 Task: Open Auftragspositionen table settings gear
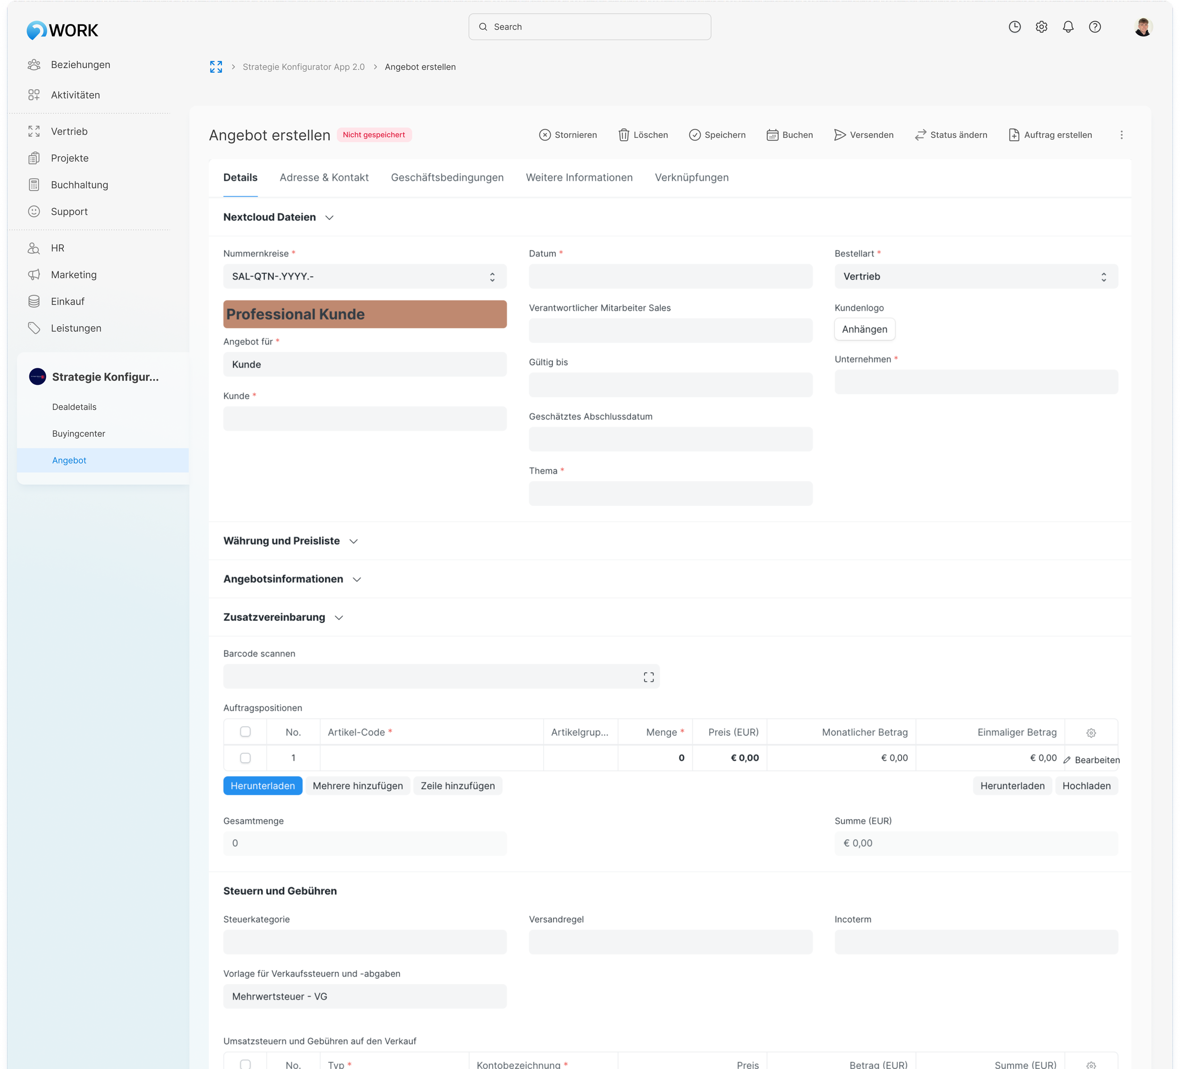click(1091, 732)
